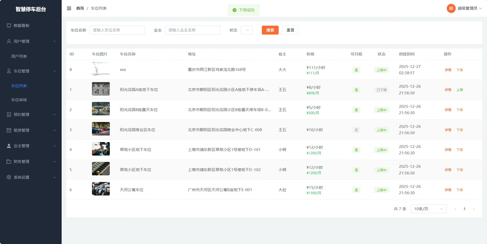This screenshot has height=244, width=487.
Task: Click the 数据看板 dashboard icon
Action: (9, 26)
